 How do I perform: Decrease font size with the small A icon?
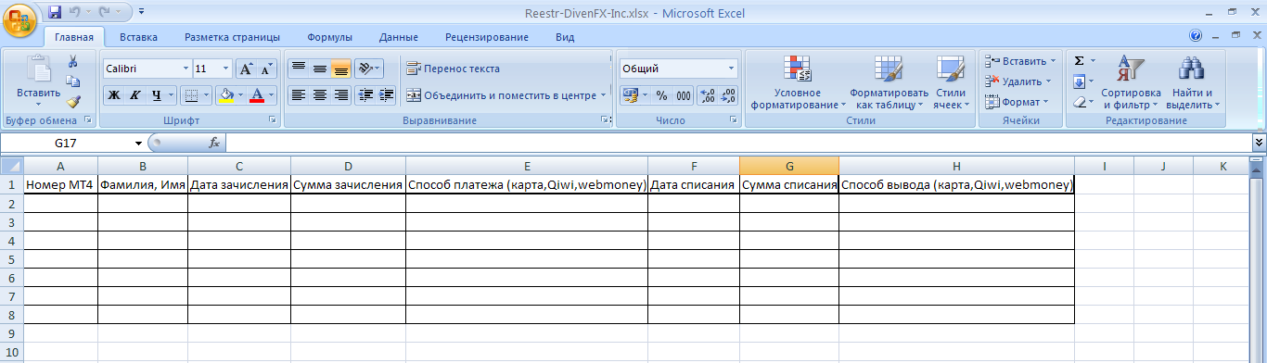266,69
